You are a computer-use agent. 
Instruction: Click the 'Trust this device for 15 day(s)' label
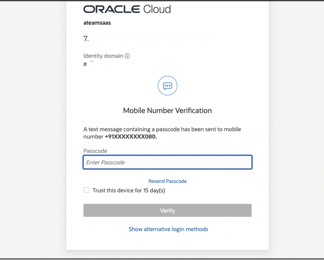[129, 190]
